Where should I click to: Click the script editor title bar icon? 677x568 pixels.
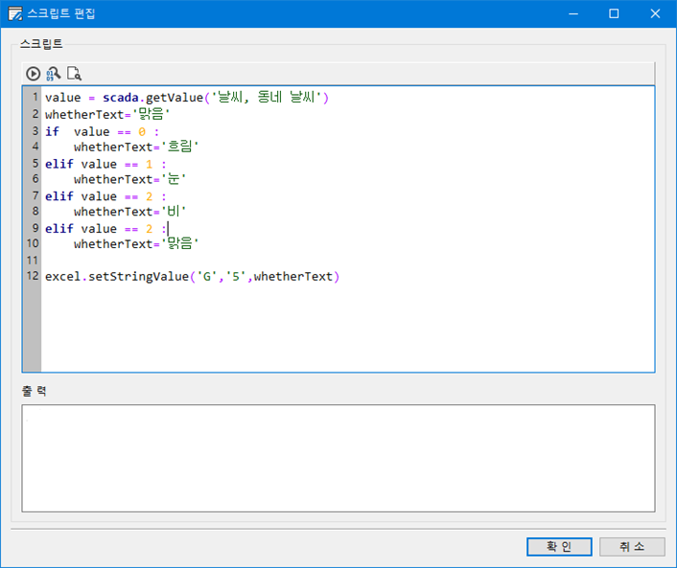(x=15, y=13)
